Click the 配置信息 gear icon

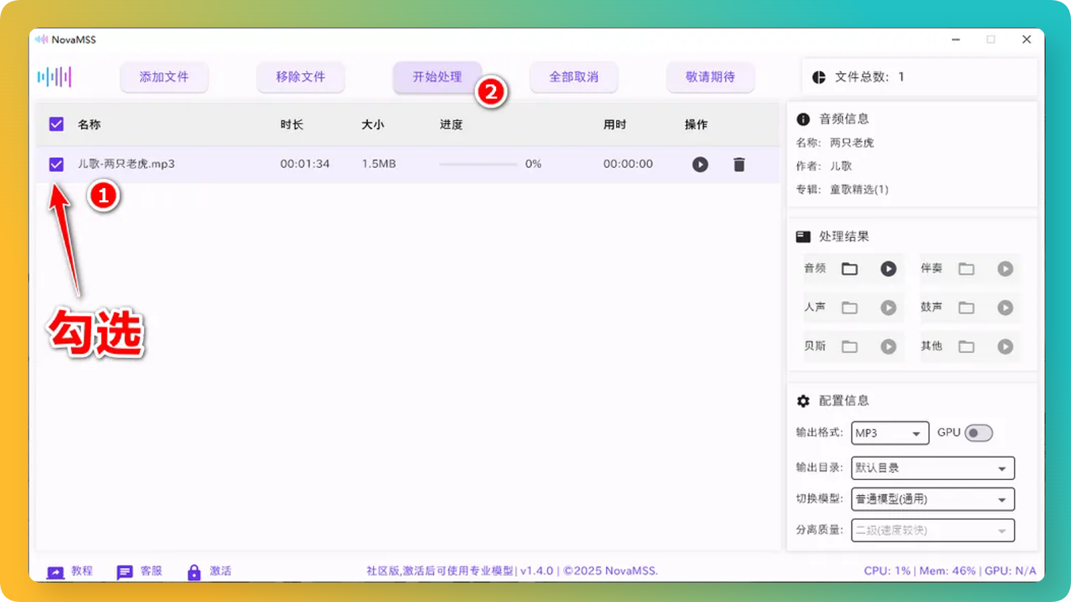803,401
